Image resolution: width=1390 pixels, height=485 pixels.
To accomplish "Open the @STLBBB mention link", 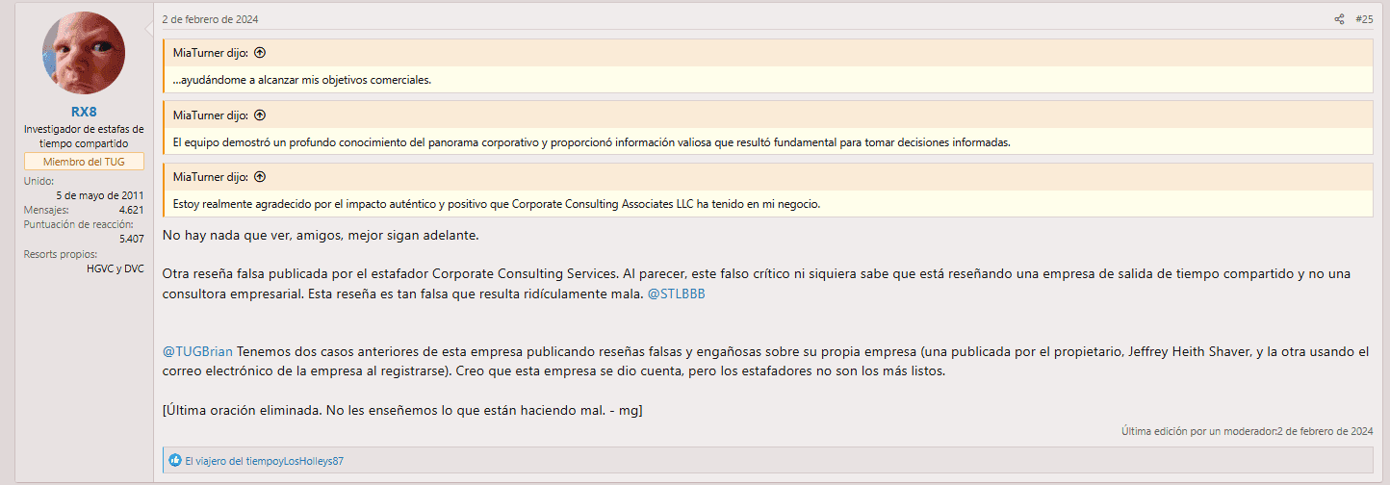I will [676, 294].
